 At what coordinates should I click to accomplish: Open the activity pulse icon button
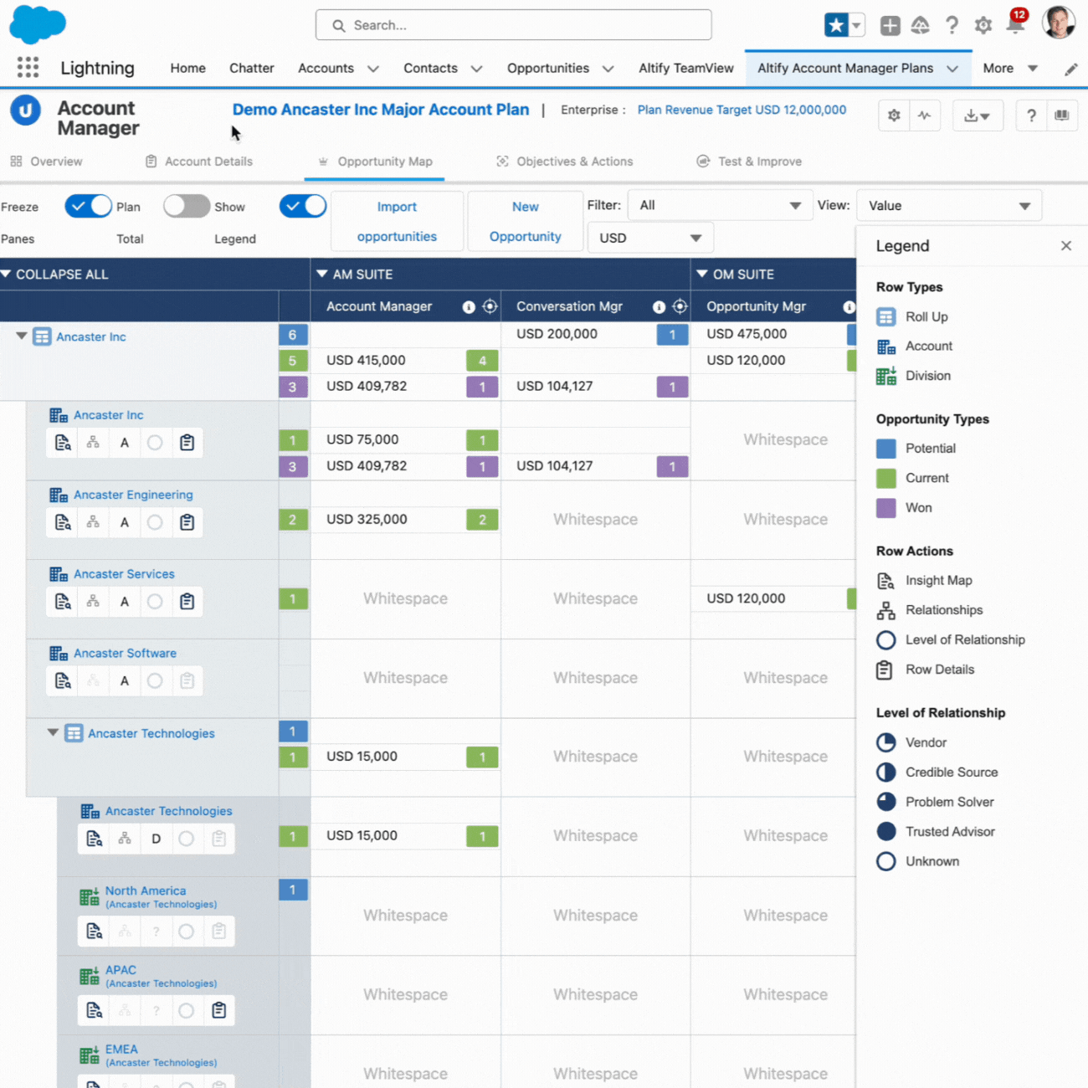pos(925,115)
